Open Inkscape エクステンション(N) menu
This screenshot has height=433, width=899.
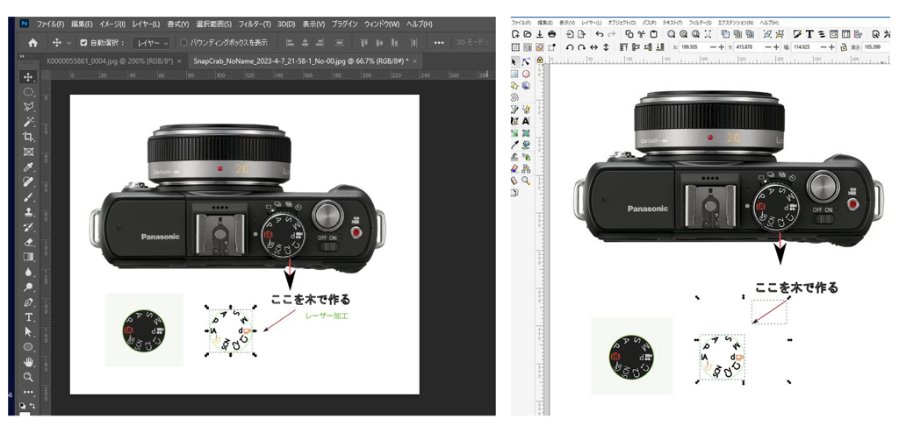pyautogui.click(x=735, y=22)
